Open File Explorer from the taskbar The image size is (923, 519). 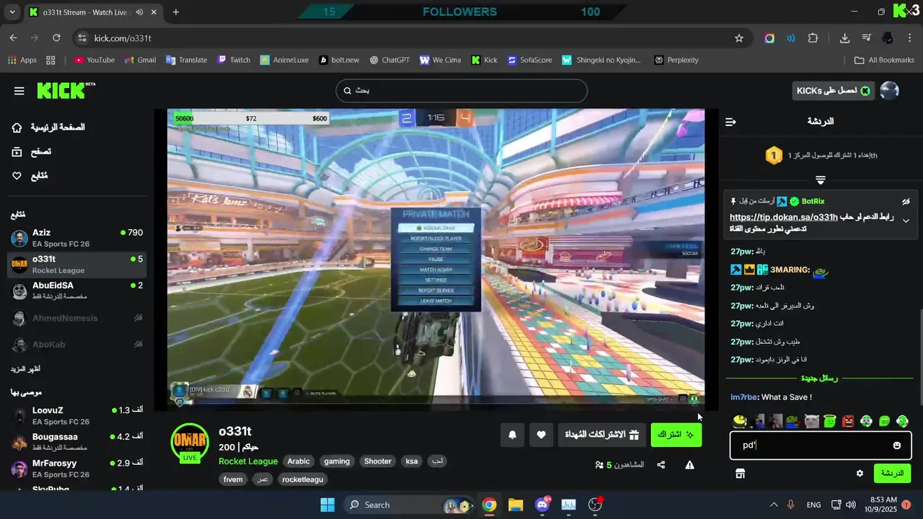(516, 505)
